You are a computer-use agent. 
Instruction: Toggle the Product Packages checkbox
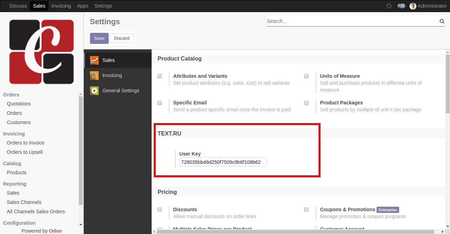click(306, 103)
